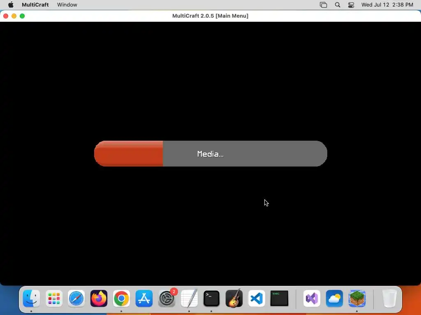Open the Weather app in dock
Screen dimensions: 421x315
[x=334, y=298]
